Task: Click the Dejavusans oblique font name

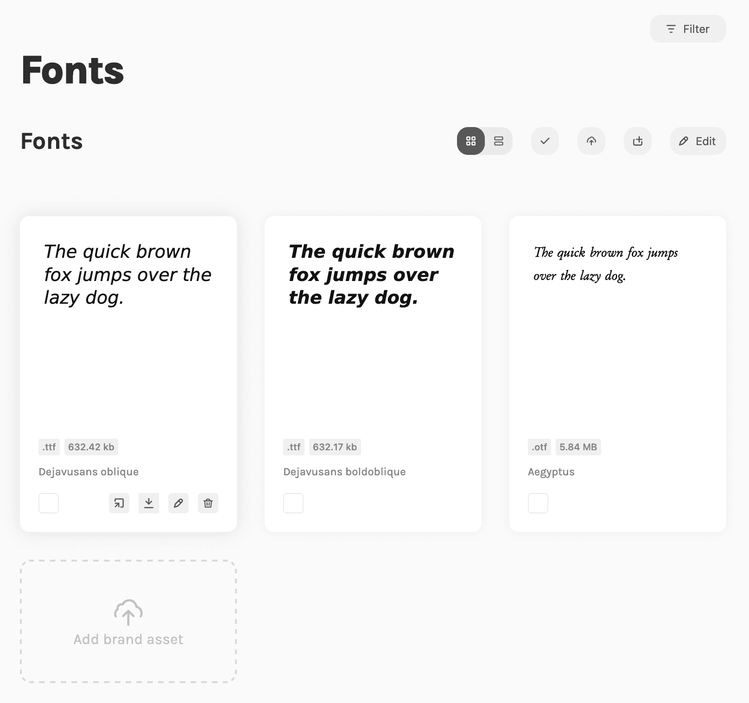Action: [x=89, y=472]
